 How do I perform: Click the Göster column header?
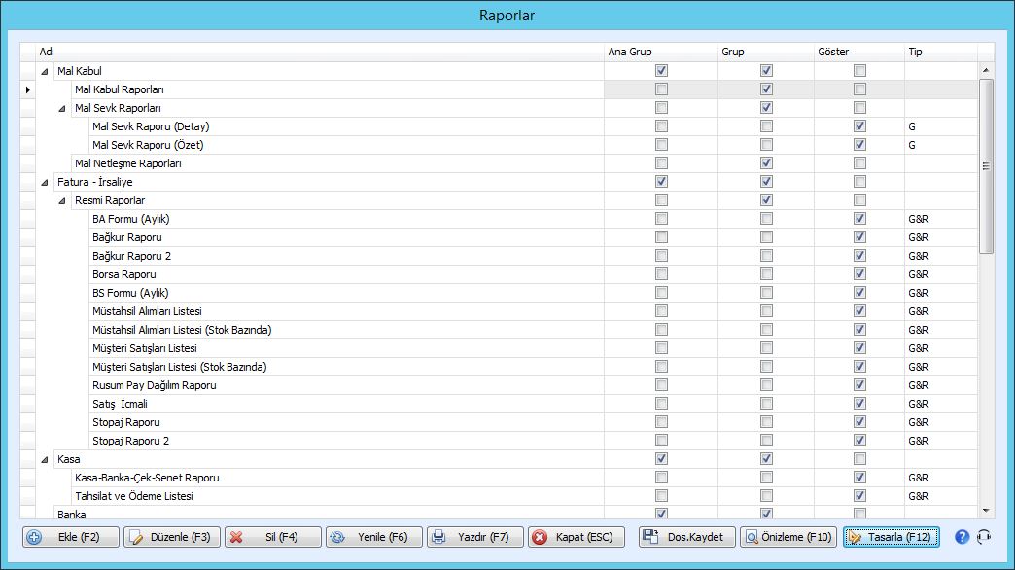click(x=859, y=52)
